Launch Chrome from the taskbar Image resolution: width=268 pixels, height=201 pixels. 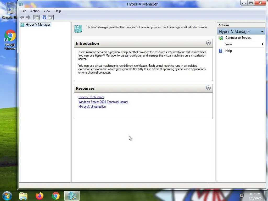coord(56,196)
